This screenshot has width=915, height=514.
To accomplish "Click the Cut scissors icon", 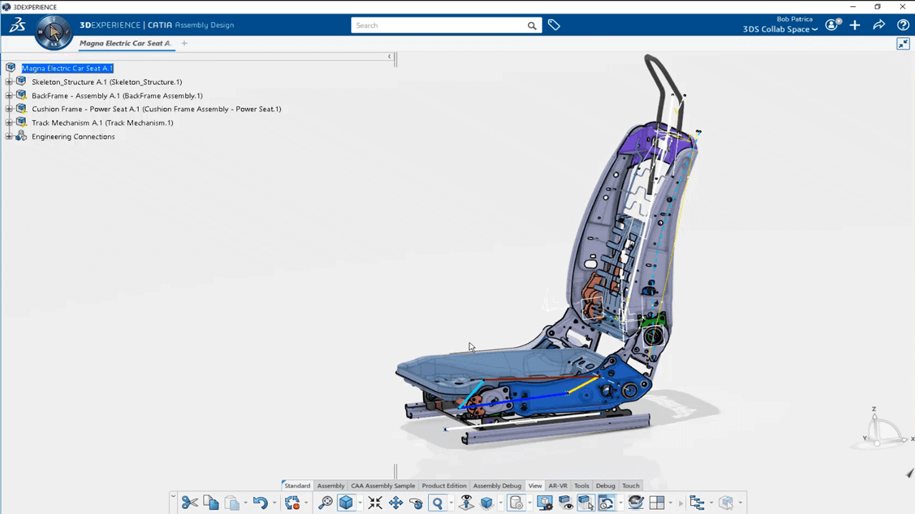I will click(189, 503).
